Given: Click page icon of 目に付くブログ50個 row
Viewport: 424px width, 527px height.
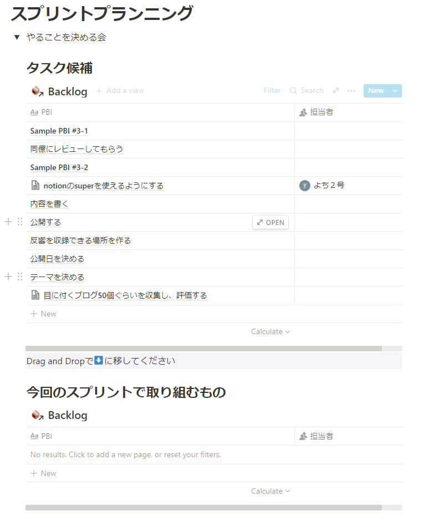Looking at the screenshot, I should pyautogui.click(x=35, y=295).
